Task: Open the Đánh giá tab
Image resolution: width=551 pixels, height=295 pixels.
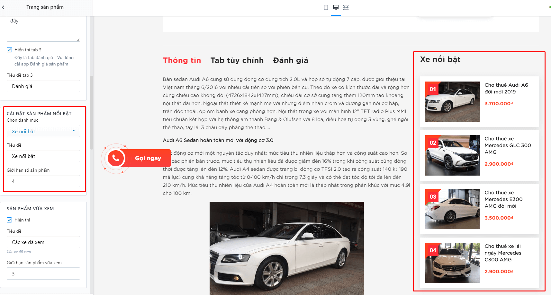Action: pyautogui.click(x=291, y=60)
